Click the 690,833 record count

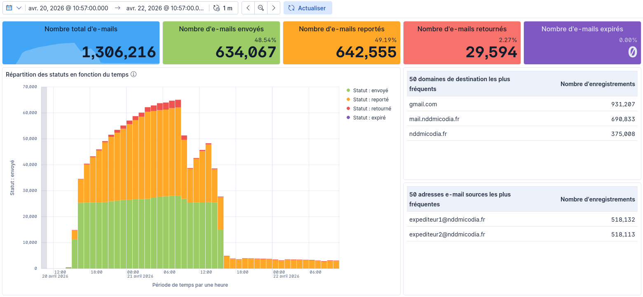(x=623, y=119)
